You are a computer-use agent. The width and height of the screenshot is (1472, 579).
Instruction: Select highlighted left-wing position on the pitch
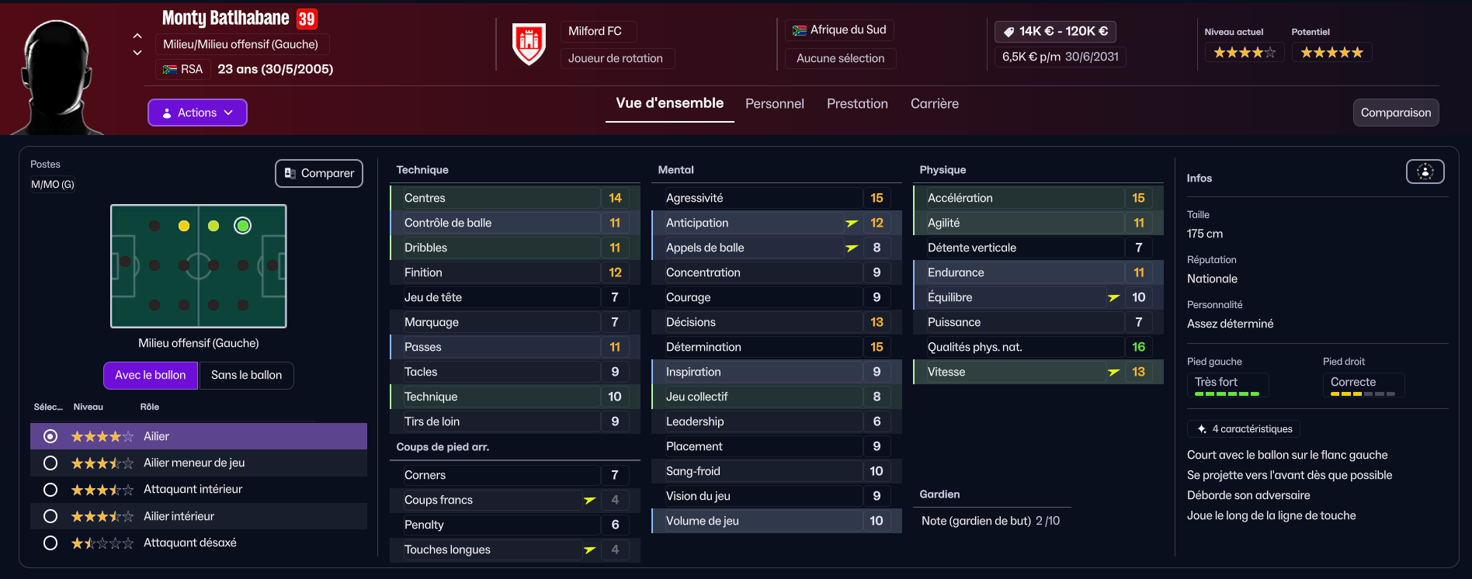pos(243,226)
